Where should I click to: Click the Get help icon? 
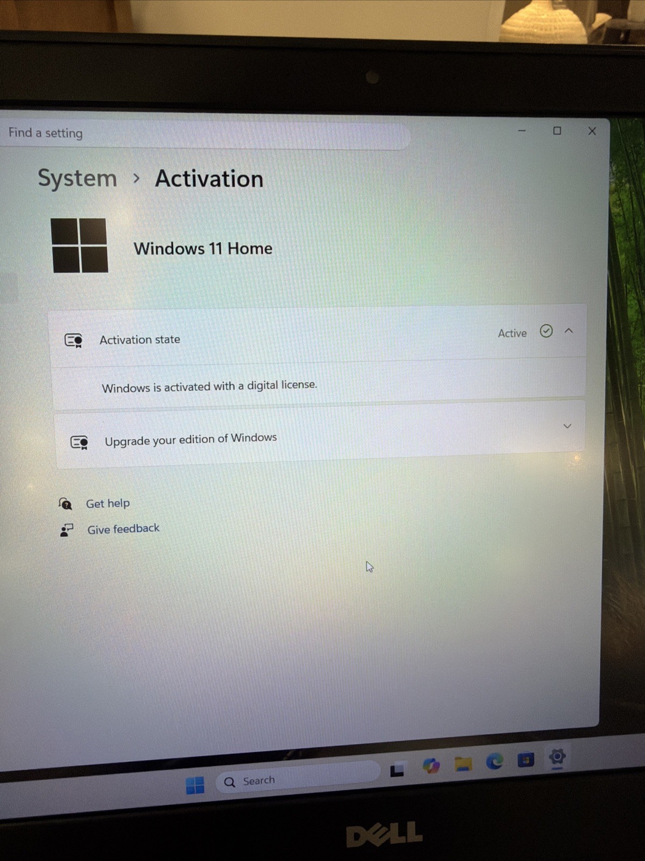65,504
